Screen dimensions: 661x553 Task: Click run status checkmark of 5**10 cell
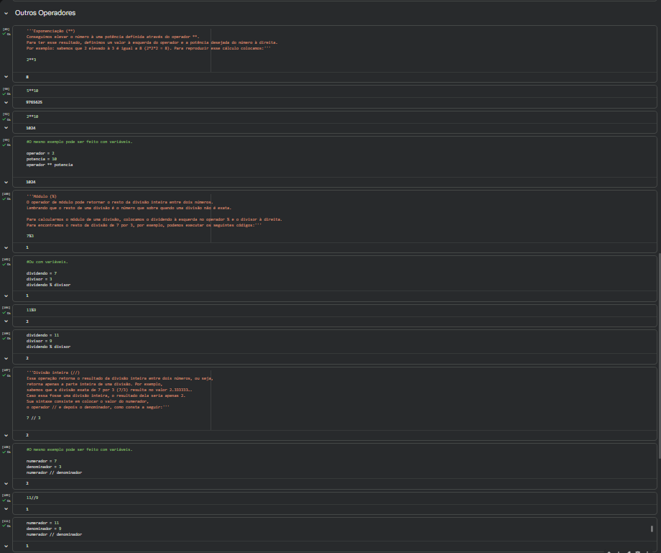coord(4,93)
